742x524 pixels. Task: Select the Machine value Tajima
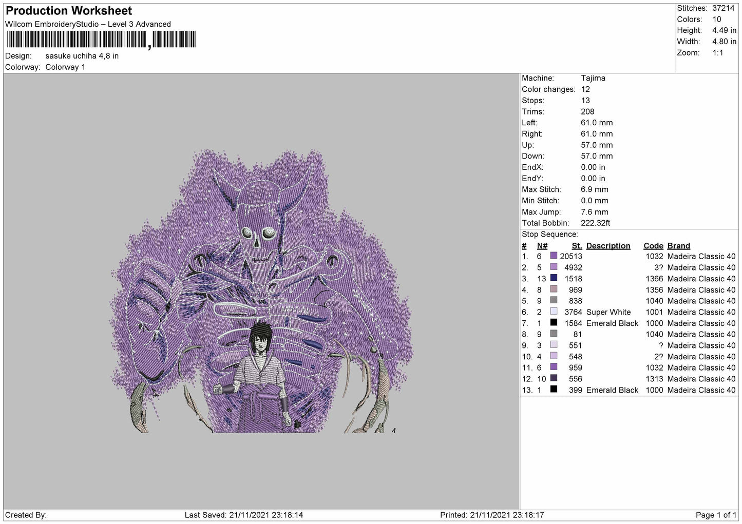coord(593,78)
